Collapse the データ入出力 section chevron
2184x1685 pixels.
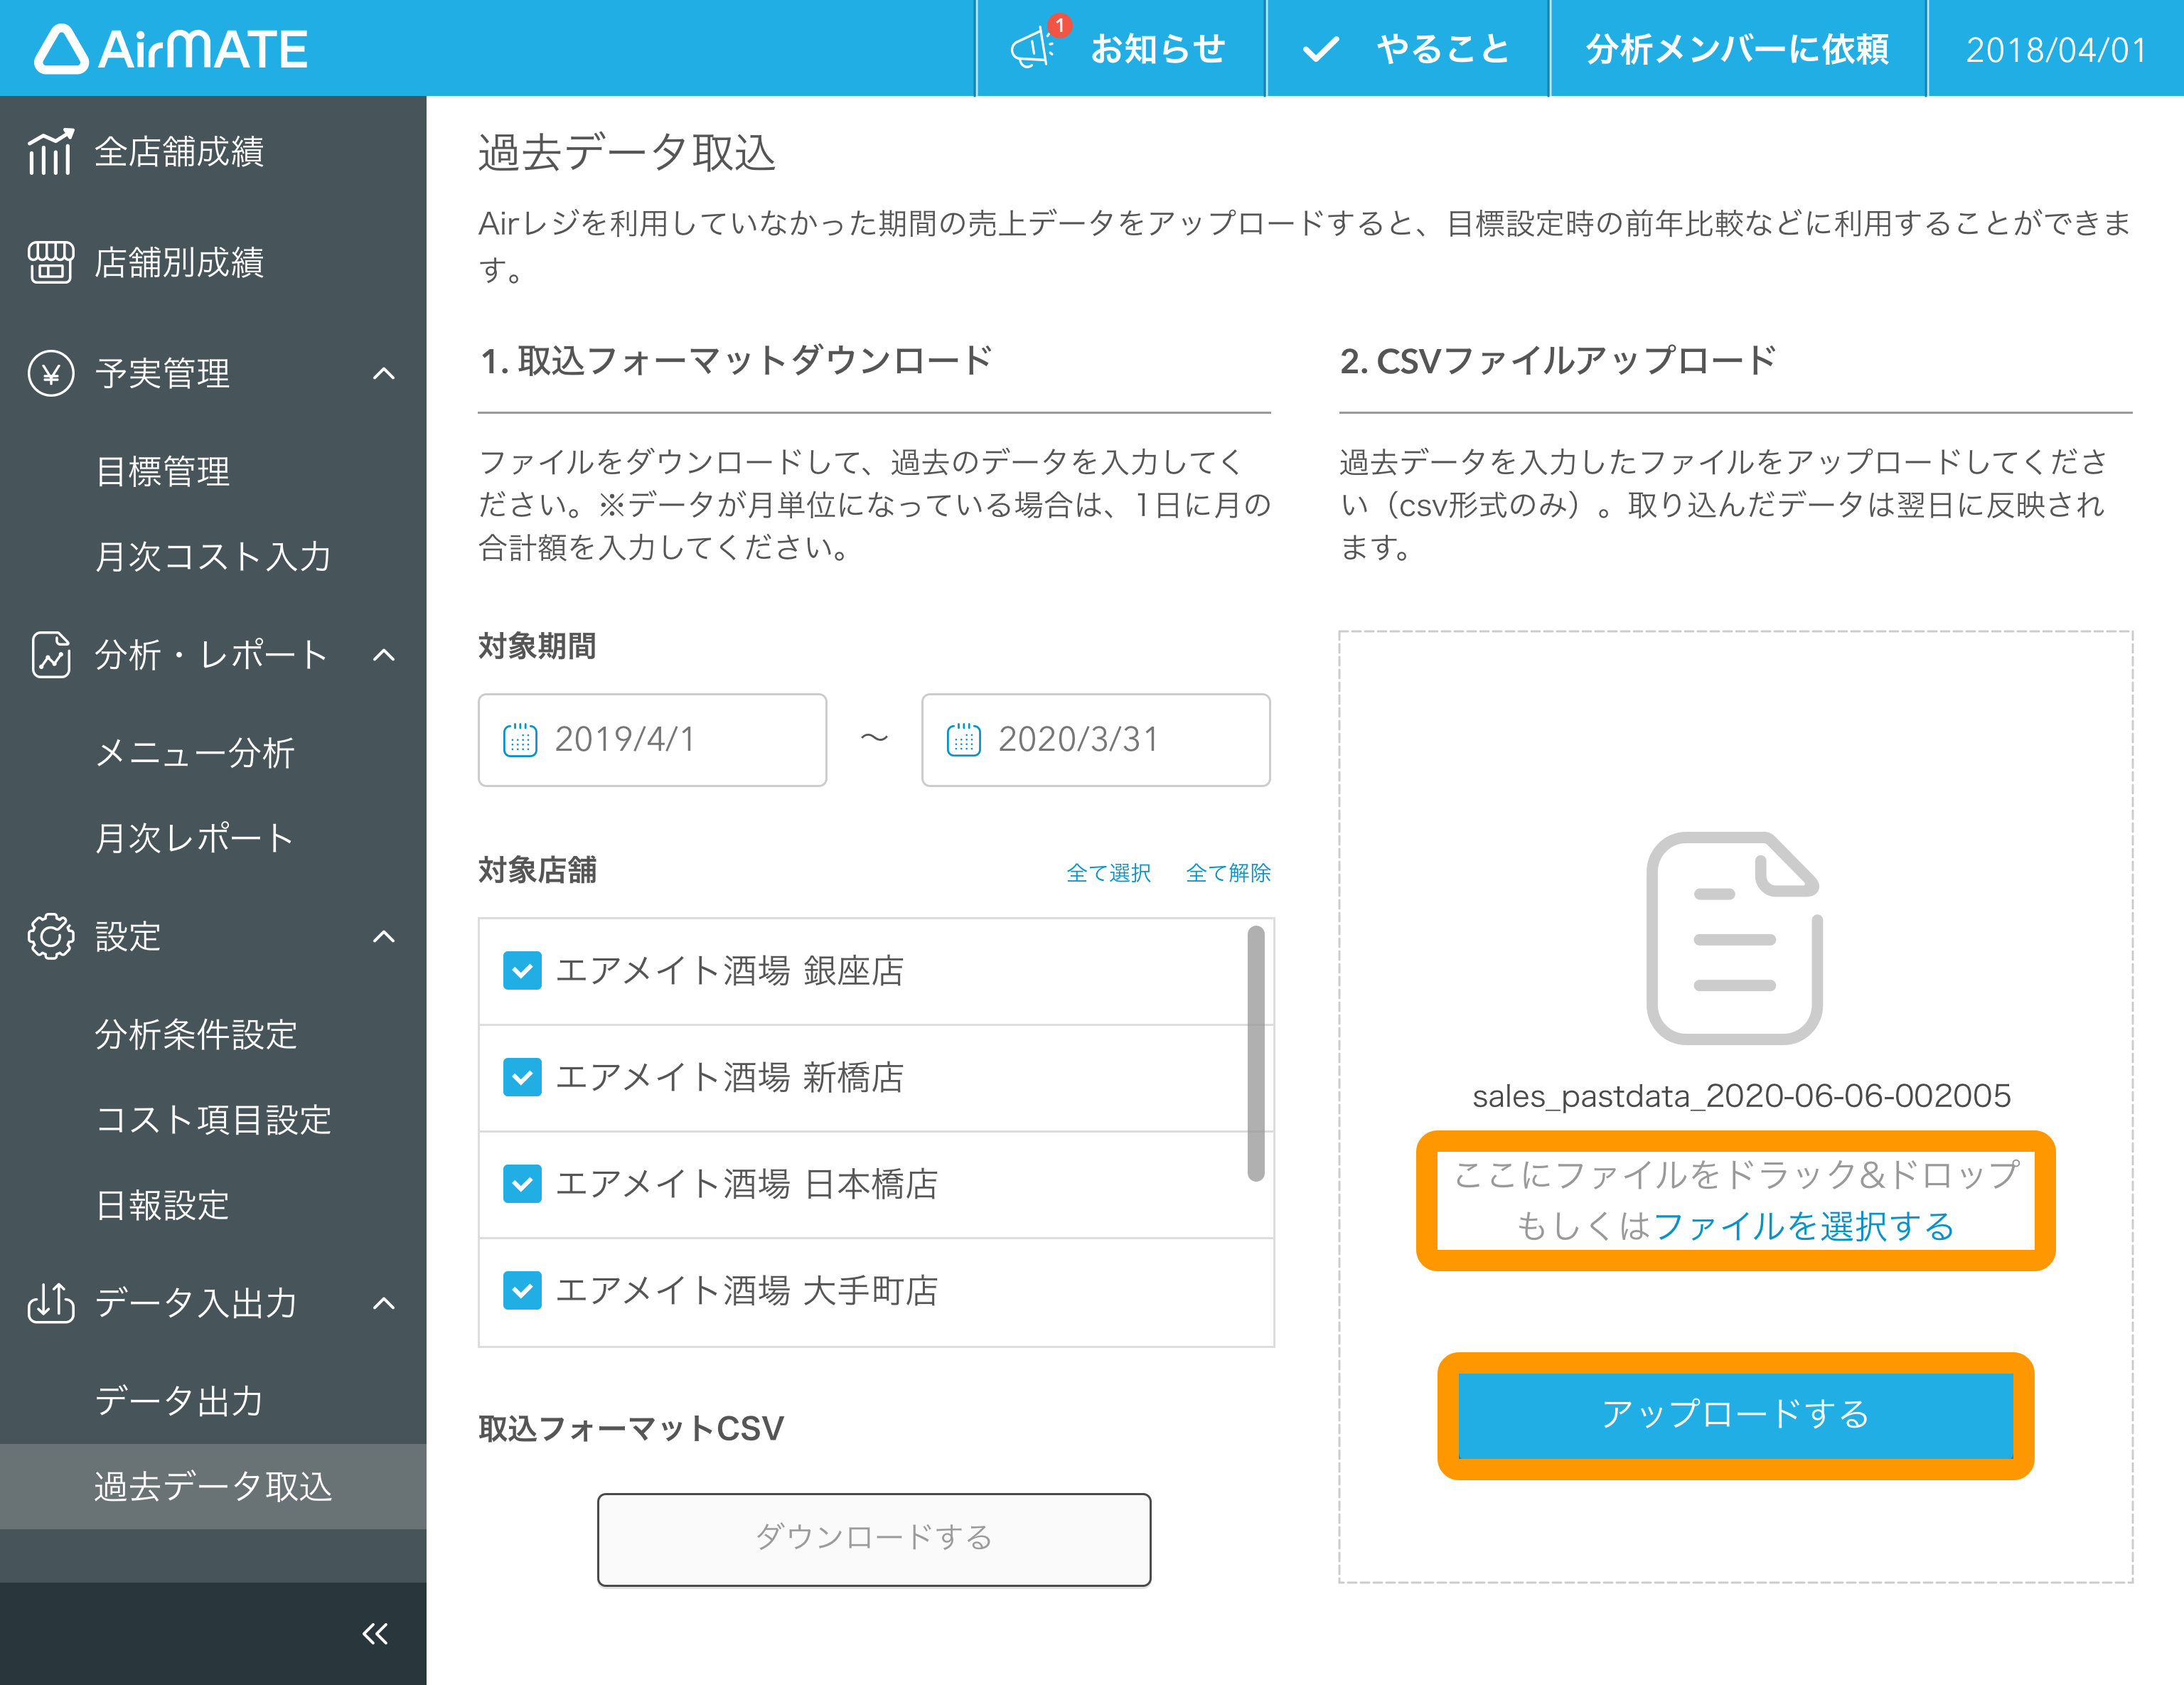tap(384, 1303)
